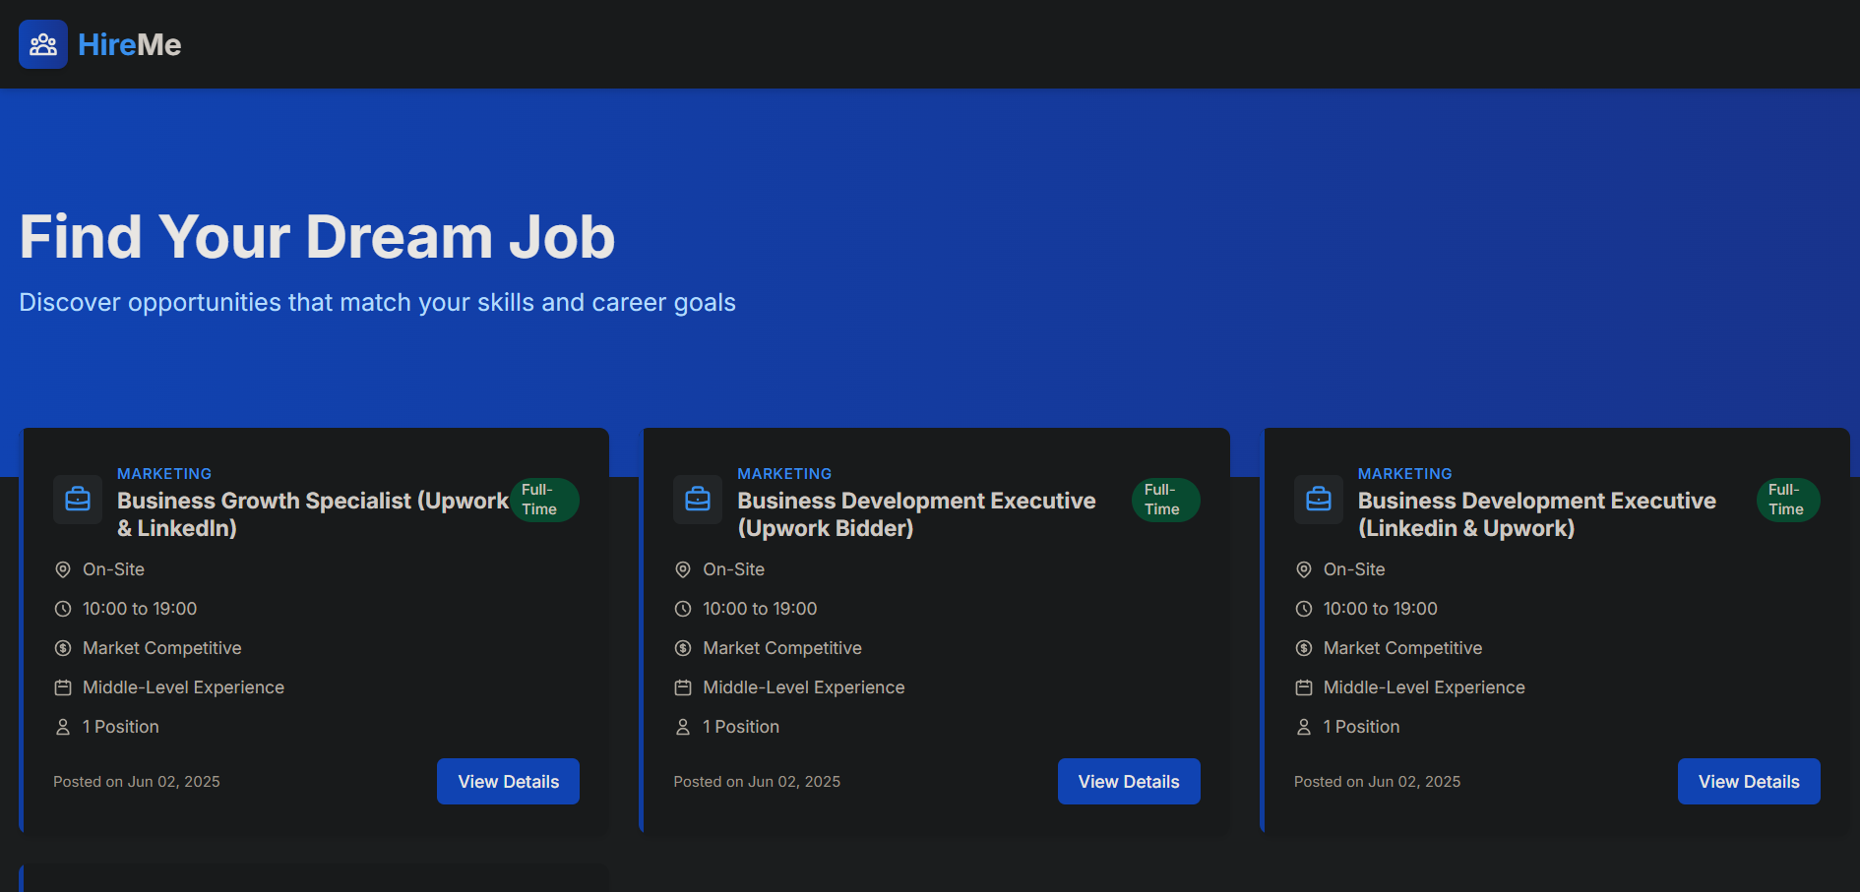Open Business Development Executive (Upwork Bidder) title
Image resolution: width=1860 pixels, height=892 pixels.
click(915, 514)
